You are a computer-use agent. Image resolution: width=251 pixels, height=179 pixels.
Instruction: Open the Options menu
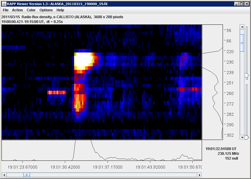click(x=46, y=10)
